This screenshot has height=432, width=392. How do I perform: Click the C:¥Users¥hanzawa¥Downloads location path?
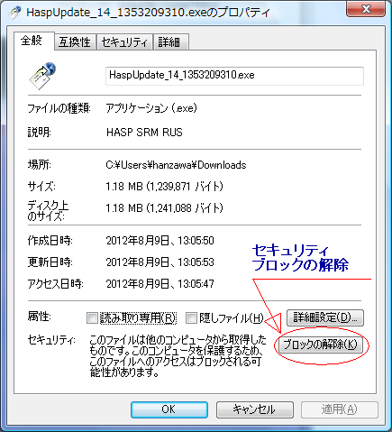[176, 165]
